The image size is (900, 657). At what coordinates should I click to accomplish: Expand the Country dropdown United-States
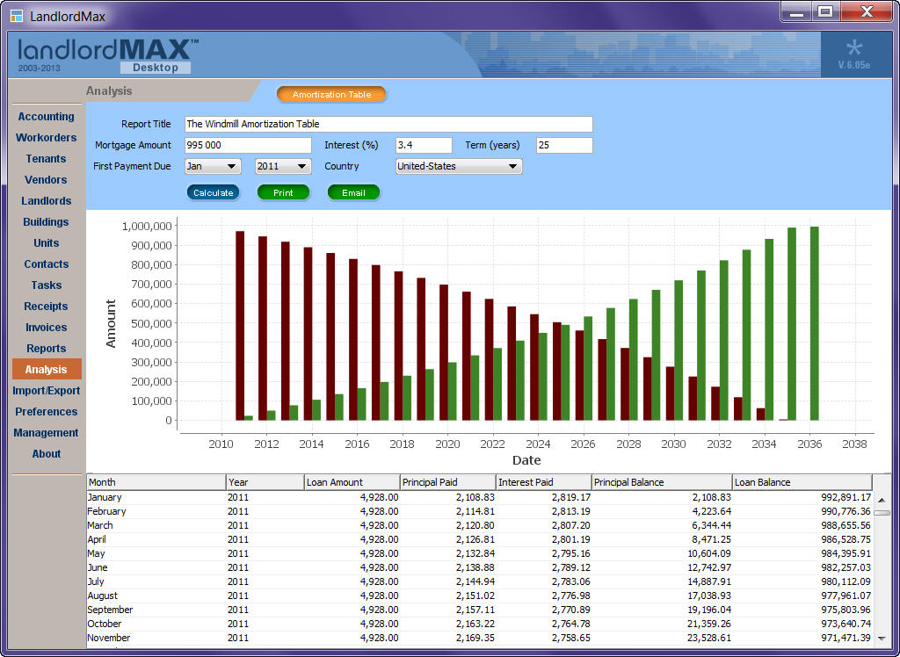coord(459,166)
